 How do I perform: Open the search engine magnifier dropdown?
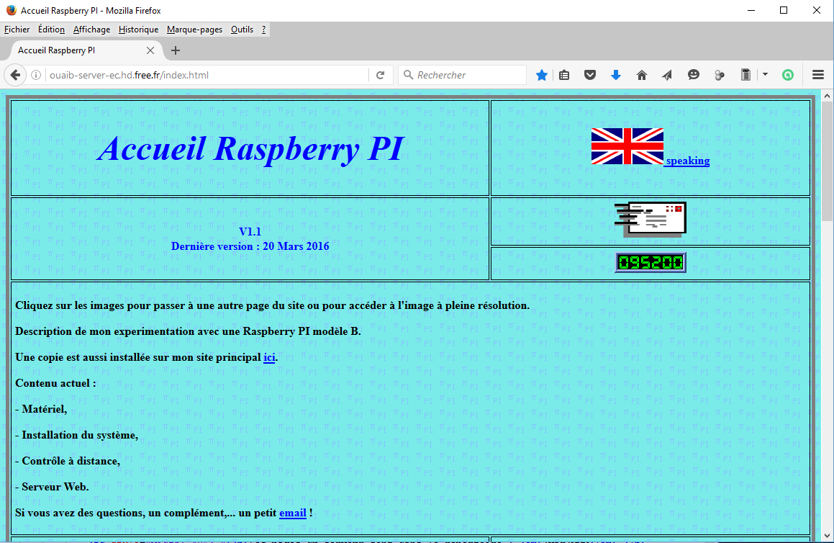point(410,74)
